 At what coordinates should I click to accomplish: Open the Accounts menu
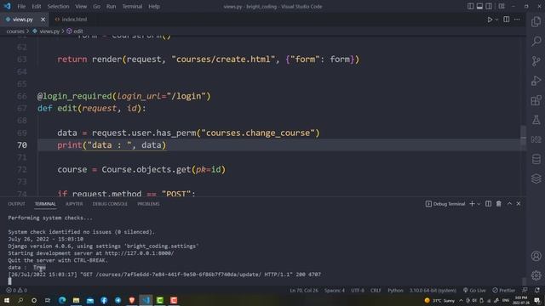click(536, 256)
